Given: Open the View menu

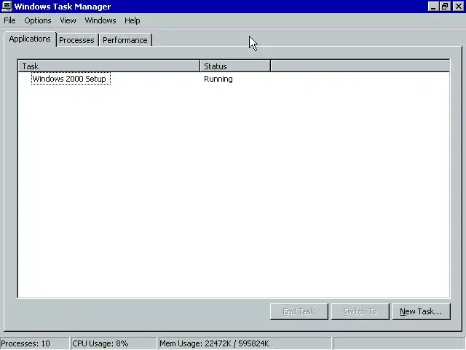Looking at the screenshot, I should (68, 20).
